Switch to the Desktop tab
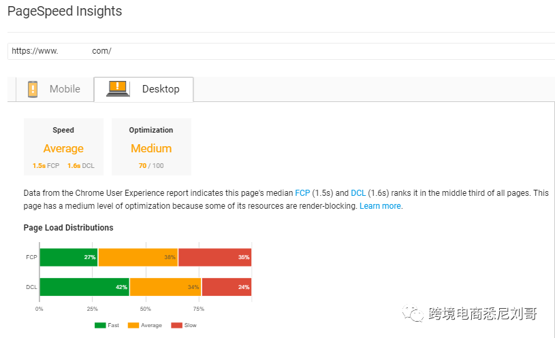555x338 pixels. (x=144, y=89)
